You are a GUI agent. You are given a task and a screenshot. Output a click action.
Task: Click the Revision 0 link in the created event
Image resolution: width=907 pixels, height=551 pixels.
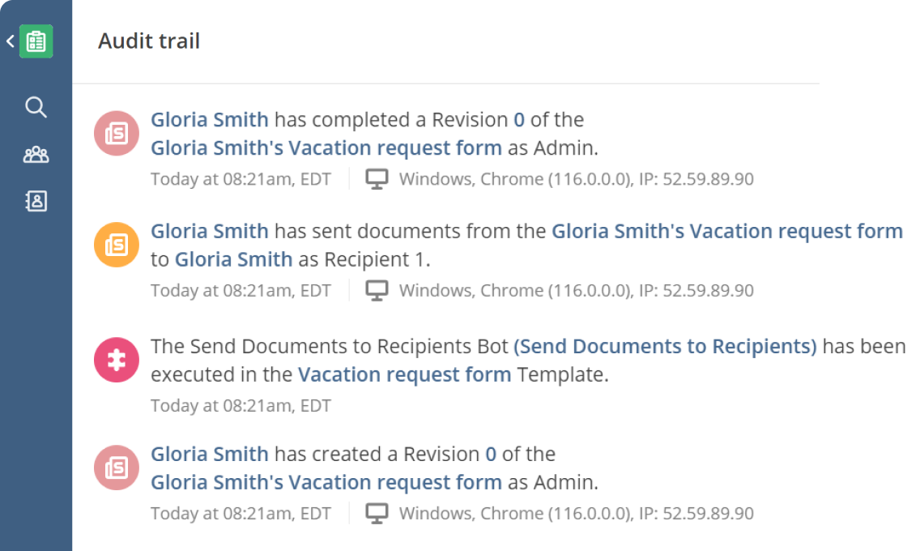pyautogui.click(x=490, y=454)
